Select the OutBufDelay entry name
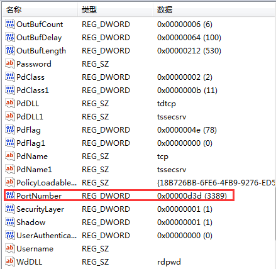Viewport: 276px width, 269px height. pyautogui.click(x=39, y=38)
